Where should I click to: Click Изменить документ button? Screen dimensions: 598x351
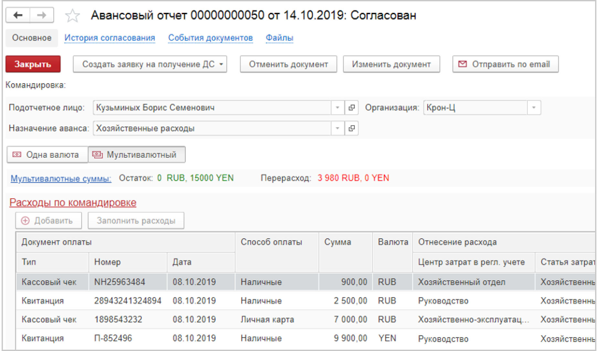[391, 64]
